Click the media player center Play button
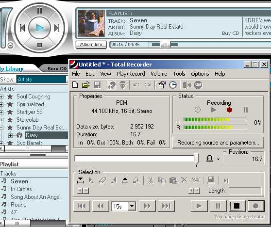 39,28
